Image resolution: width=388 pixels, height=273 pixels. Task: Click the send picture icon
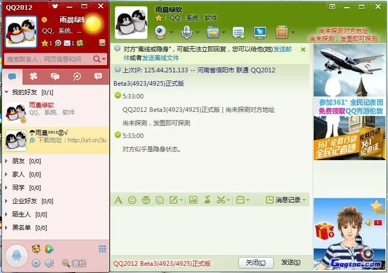pyautogui.click(x=193, y=200)
